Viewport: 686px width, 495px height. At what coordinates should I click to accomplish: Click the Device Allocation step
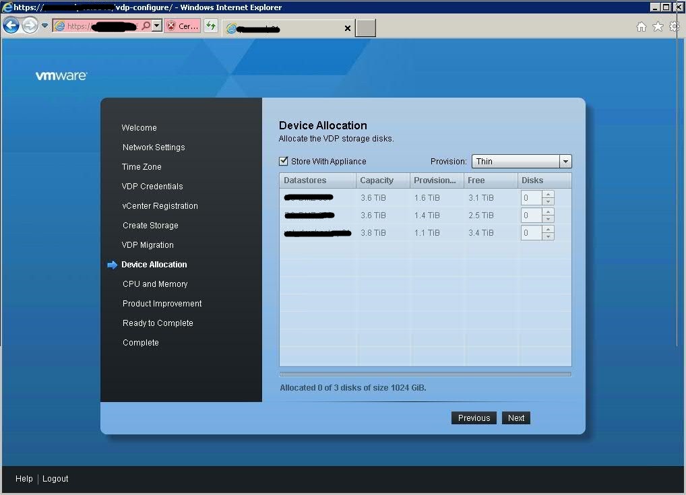[154, 265]
